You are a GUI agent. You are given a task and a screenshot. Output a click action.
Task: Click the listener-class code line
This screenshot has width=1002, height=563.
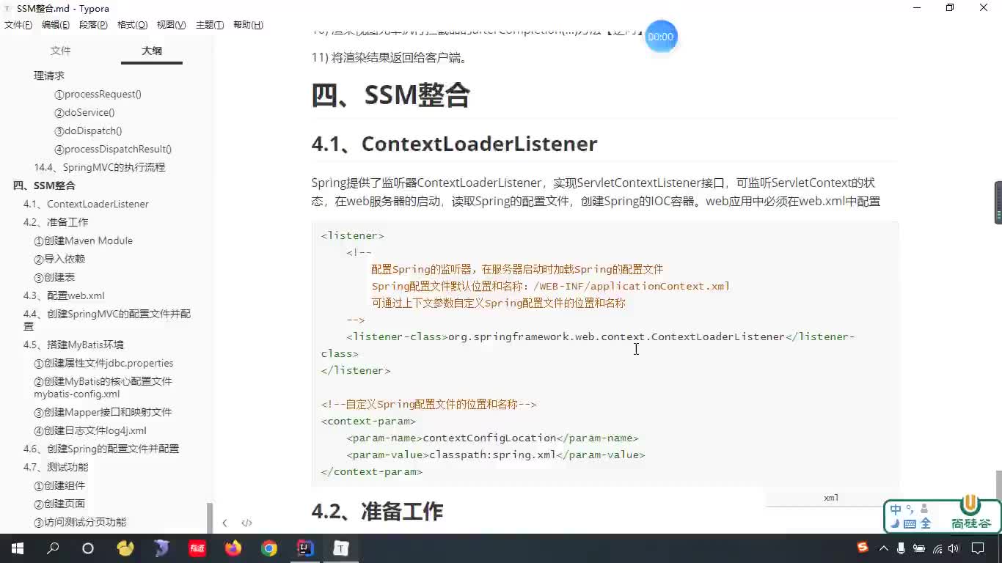pyautogui.click(x=587, y=345)
